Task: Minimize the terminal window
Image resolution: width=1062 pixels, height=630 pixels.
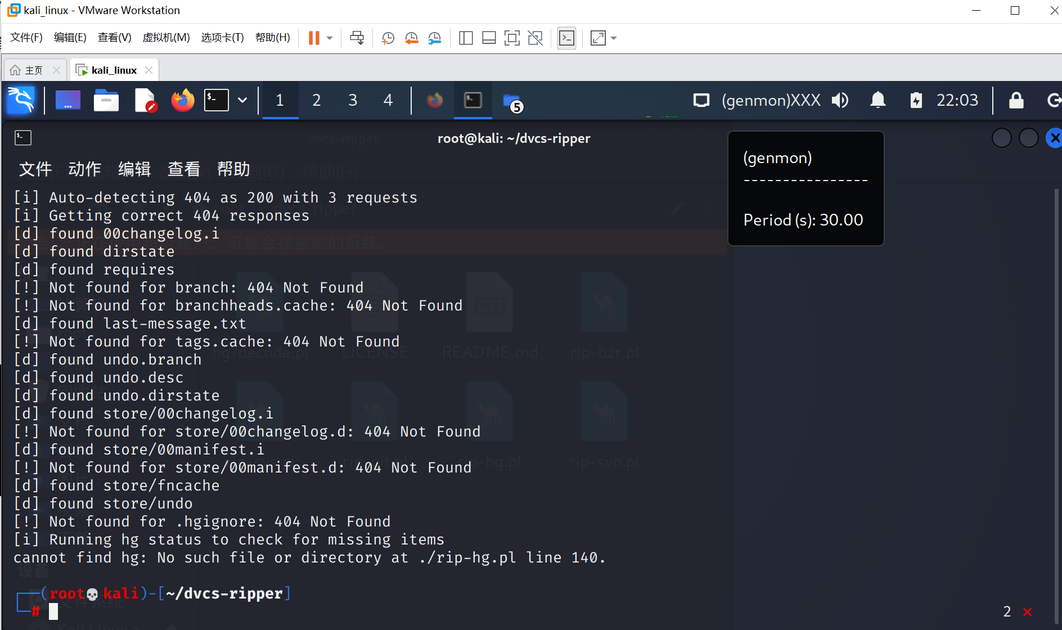Action: point(1002,138)
